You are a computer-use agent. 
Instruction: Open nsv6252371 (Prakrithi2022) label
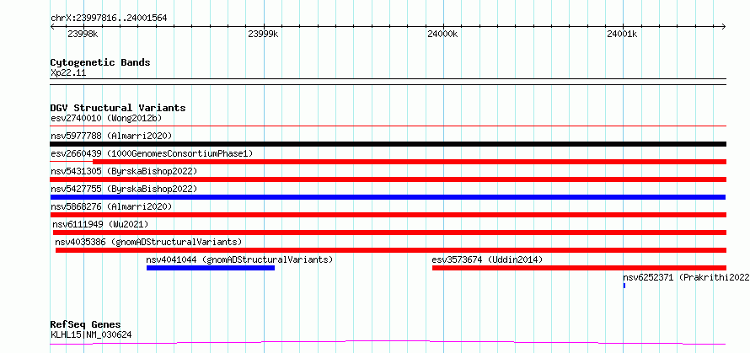point(686,277)
